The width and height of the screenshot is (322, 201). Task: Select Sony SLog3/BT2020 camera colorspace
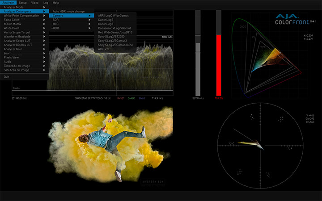click(x=113, y=36)
